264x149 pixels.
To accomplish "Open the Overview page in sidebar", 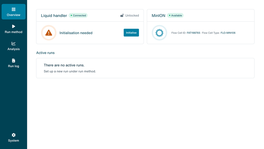I will pos(14,12).
